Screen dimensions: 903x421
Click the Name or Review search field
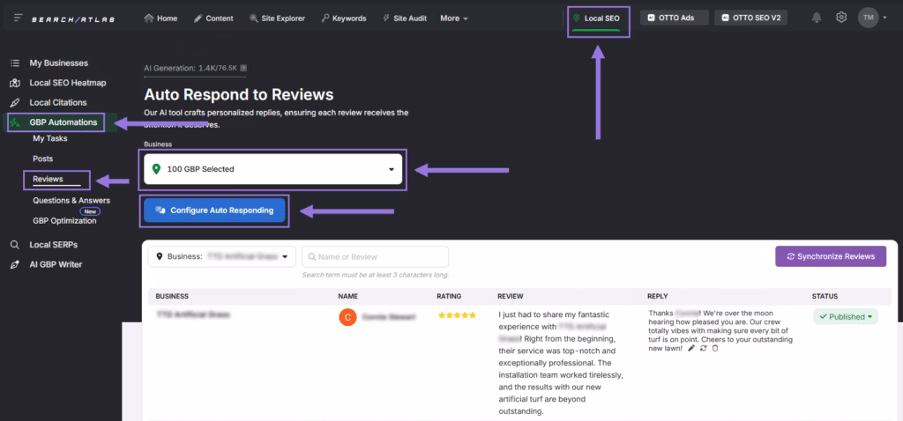point(376,256)
